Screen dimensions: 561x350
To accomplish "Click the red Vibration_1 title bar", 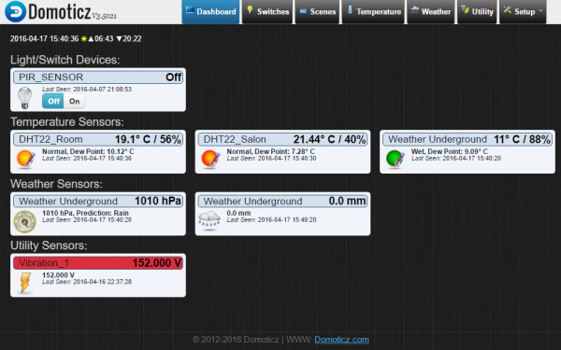I will click(x=98, y=263).
